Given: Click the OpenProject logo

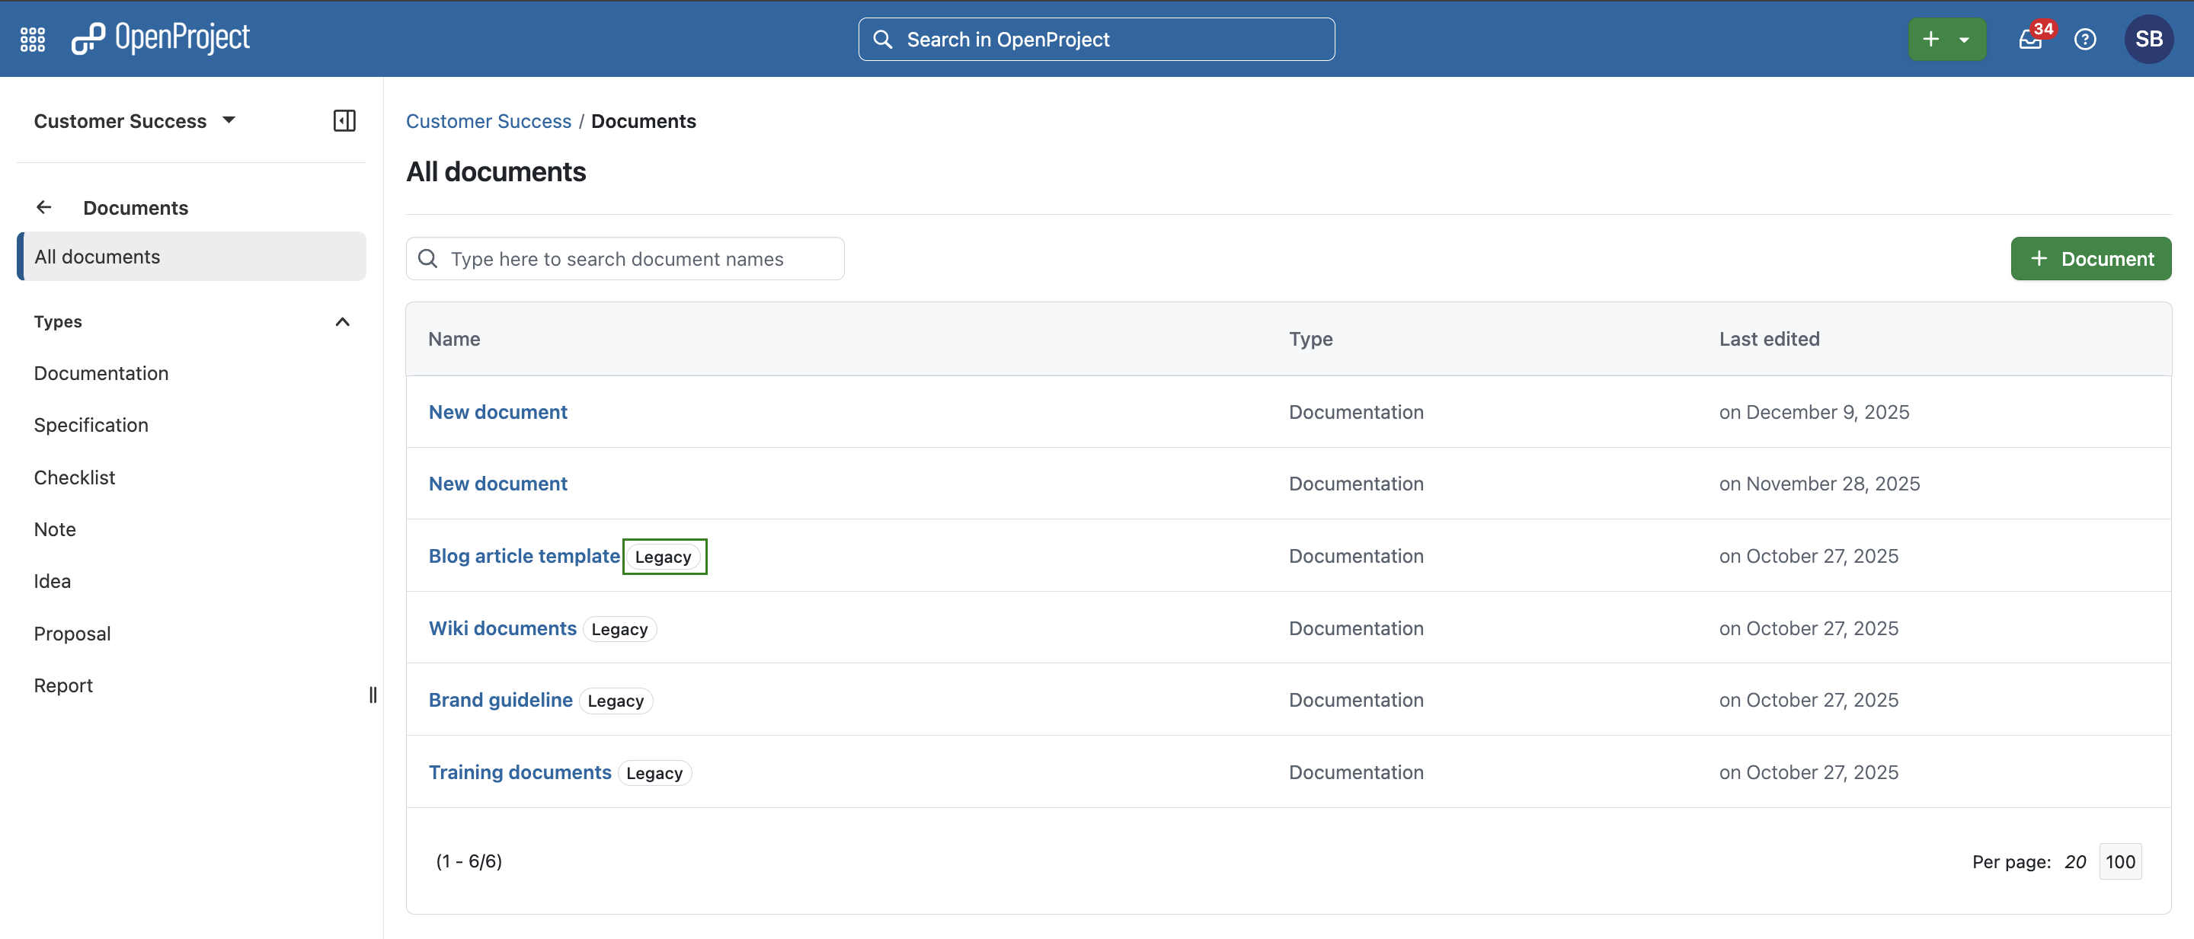Looking at the screenshot, I should pos(161,38).
